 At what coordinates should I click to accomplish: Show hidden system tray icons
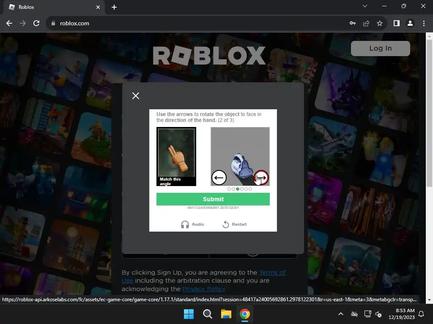point(341,314)
